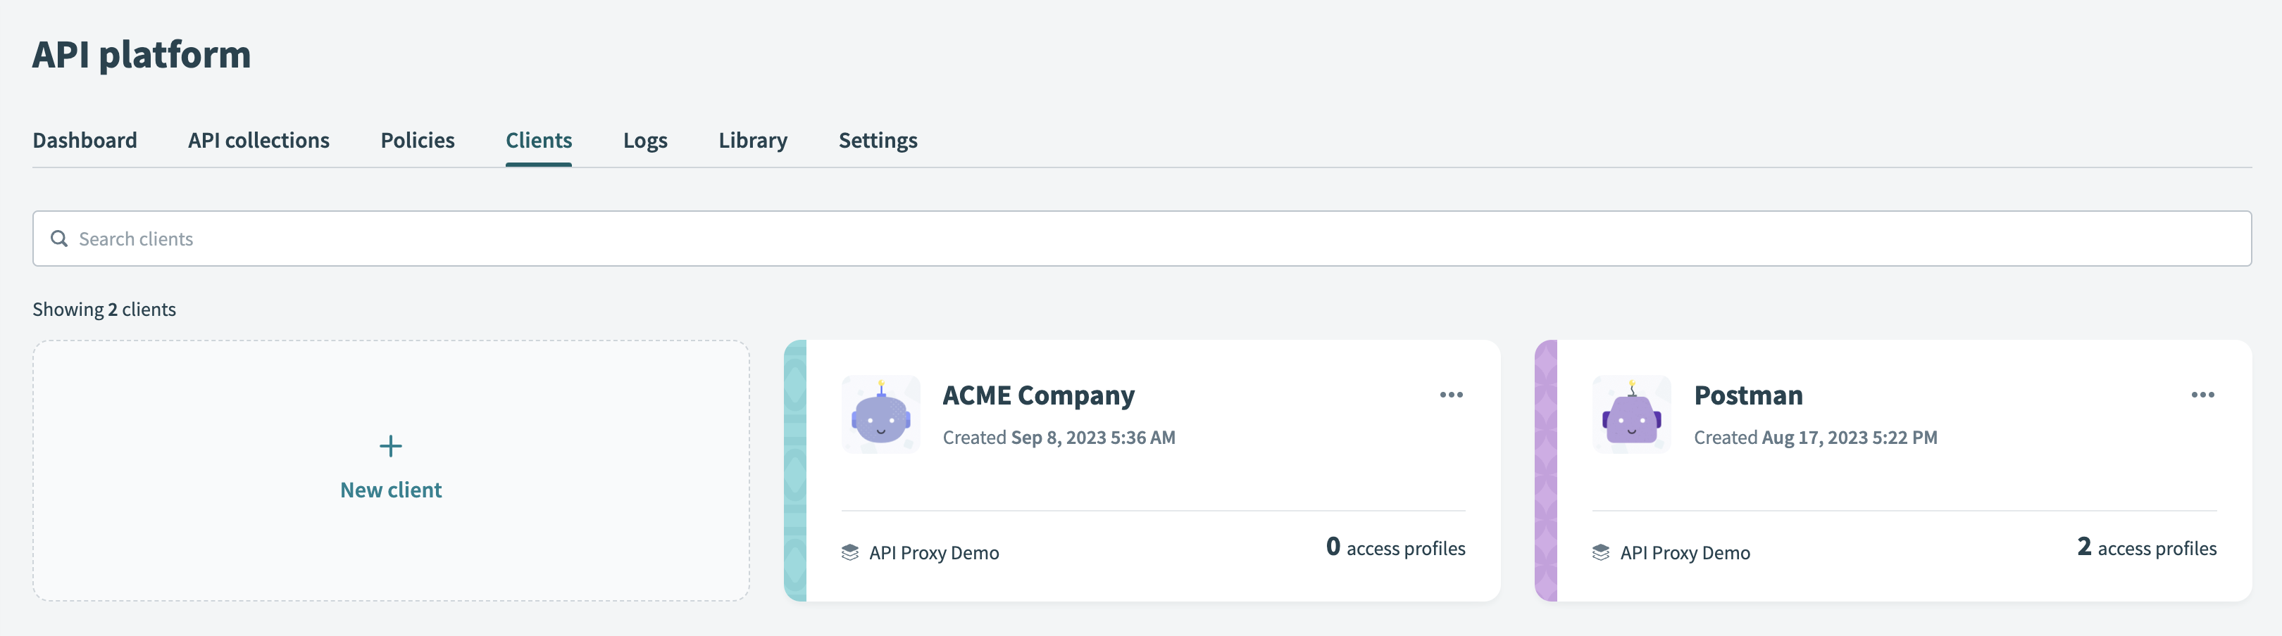
Task: Open the ellipsis menu on Postman card
Action: point(2202,395)
